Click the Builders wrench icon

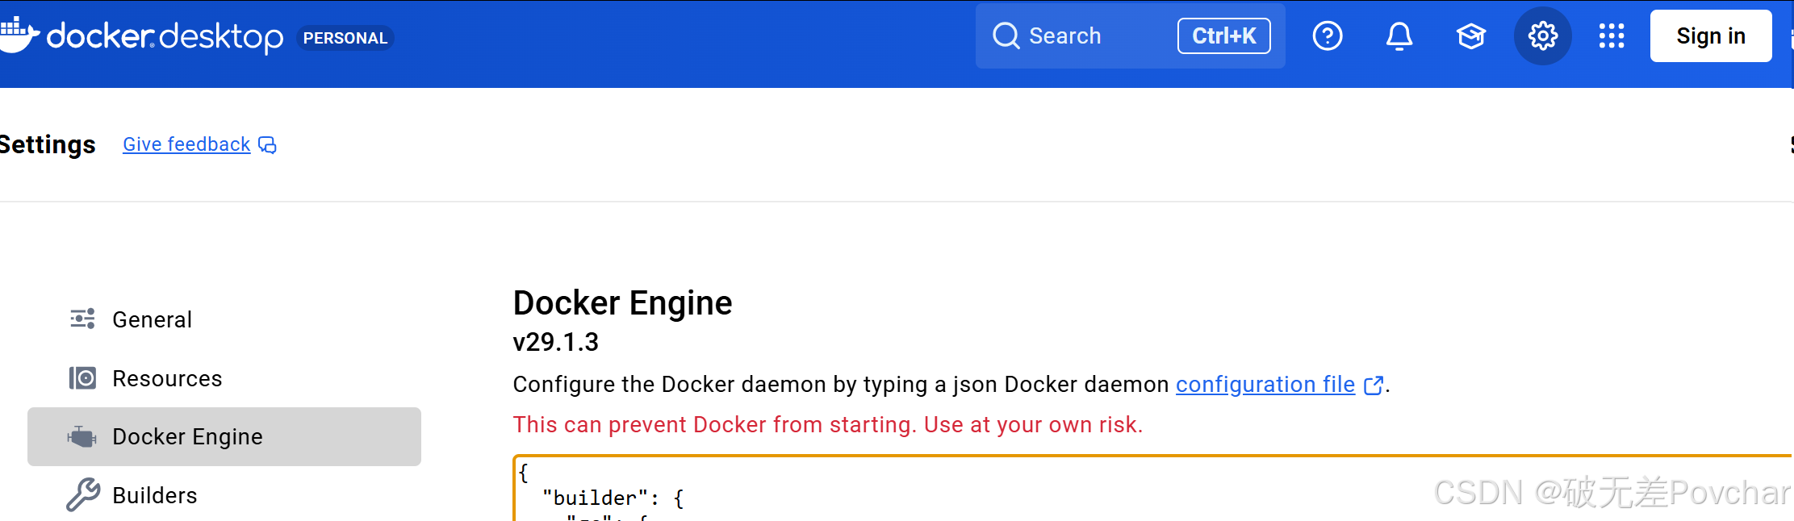click(x=82, y=495)
